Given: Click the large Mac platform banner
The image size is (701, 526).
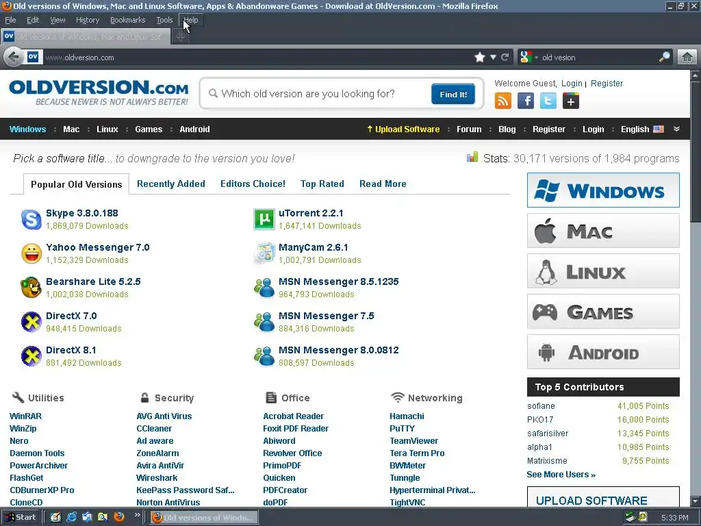Looking at the screenshot, I should click(603, 230).
